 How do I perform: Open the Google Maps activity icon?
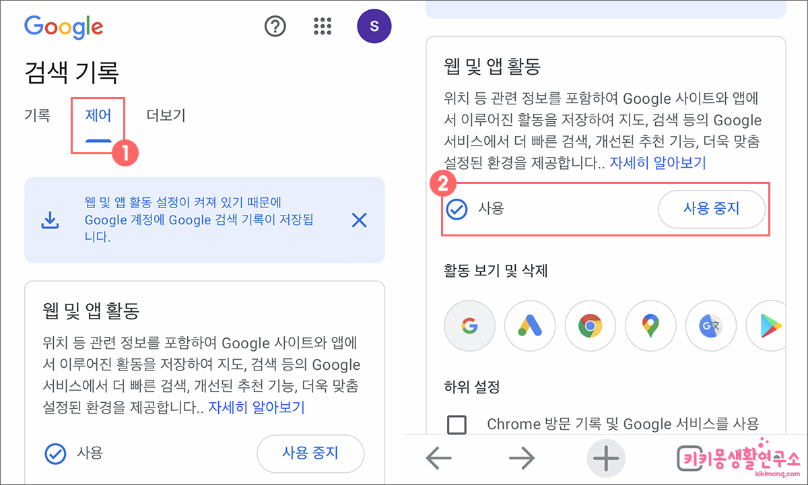pyautogui.click(x=650, y=325)
